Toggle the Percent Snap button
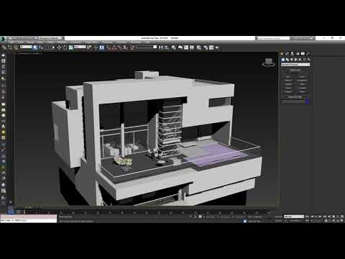This screenshot has height=259, width=345. click(120, 47)
